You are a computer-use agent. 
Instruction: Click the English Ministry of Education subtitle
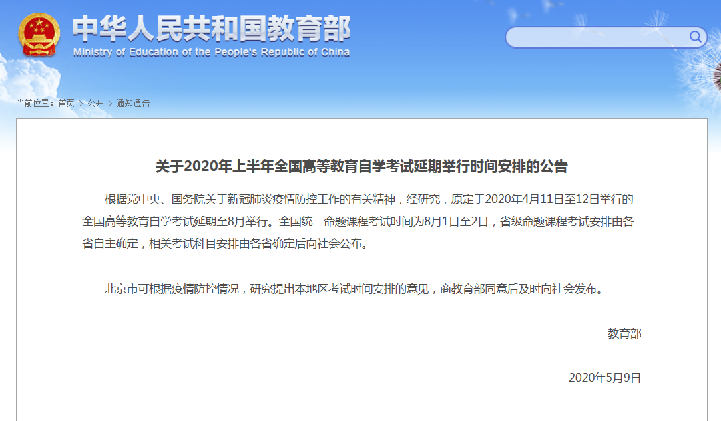(211, 53)
